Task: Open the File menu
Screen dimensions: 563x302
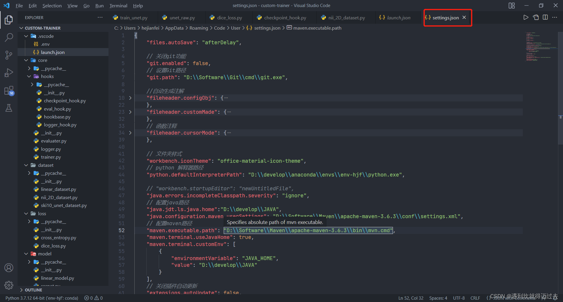Action: click(x=19, y=6)
